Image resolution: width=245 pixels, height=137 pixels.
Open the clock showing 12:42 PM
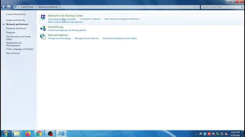click(x=235, y=134)
